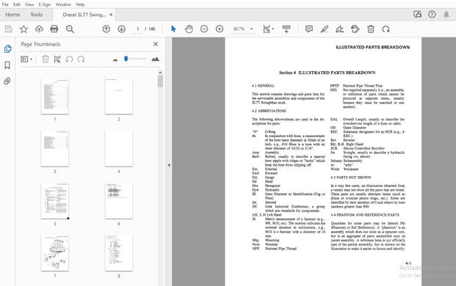This screenshot has height=286, width=456.
Task: Click the Save file icon
Action: tap(8, 29)
